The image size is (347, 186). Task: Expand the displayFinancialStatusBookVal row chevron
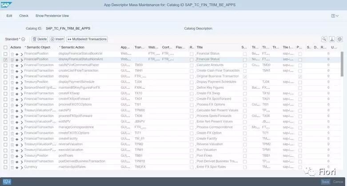[22, 54]
